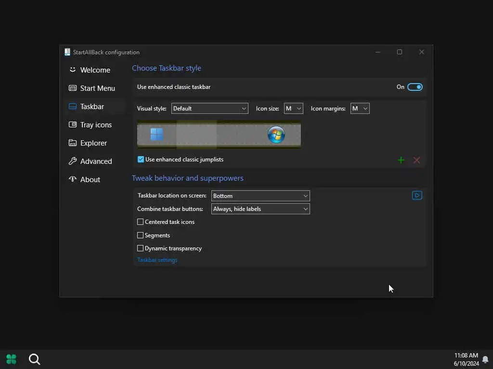Click the green plus add icon
The height and width of the screenshot is (369, 493).
(401, 160)
